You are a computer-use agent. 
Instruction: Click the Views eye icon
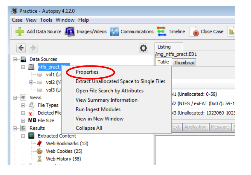pyautogui.click(x=23, y=98)
